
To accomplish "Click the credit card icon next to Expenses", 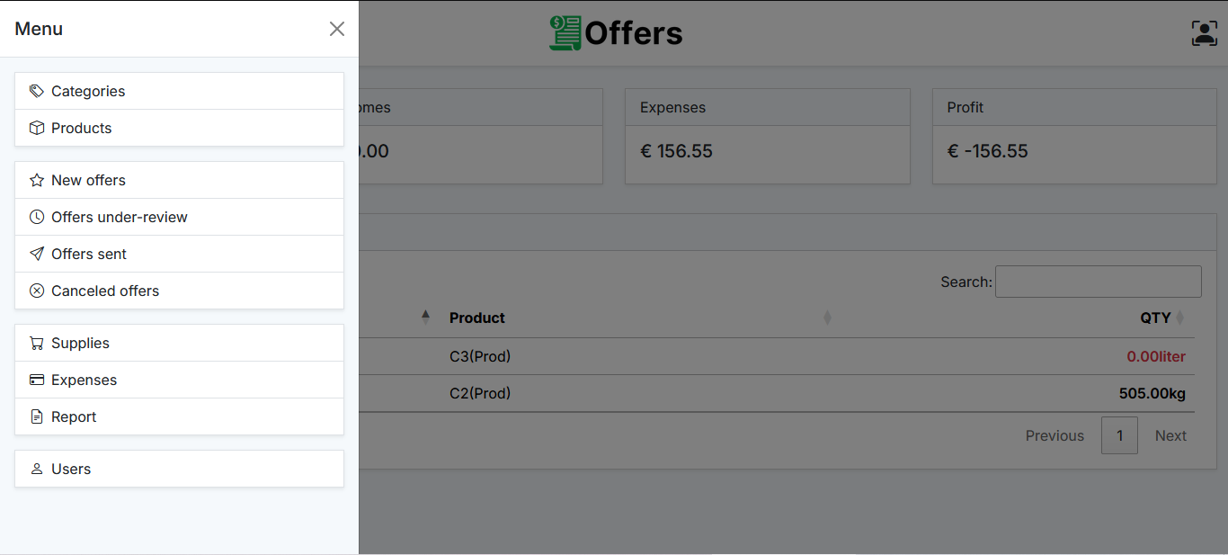I will point(37,380).
